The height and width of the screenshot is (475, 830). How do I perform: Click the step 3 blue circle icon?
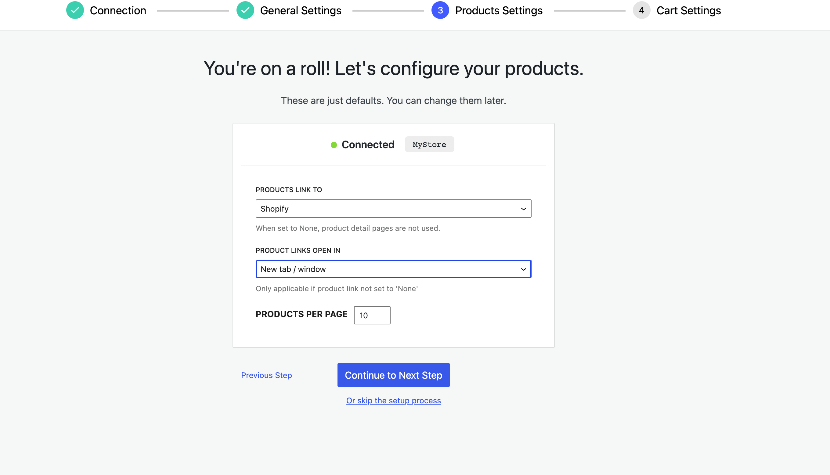pos(440,10)
